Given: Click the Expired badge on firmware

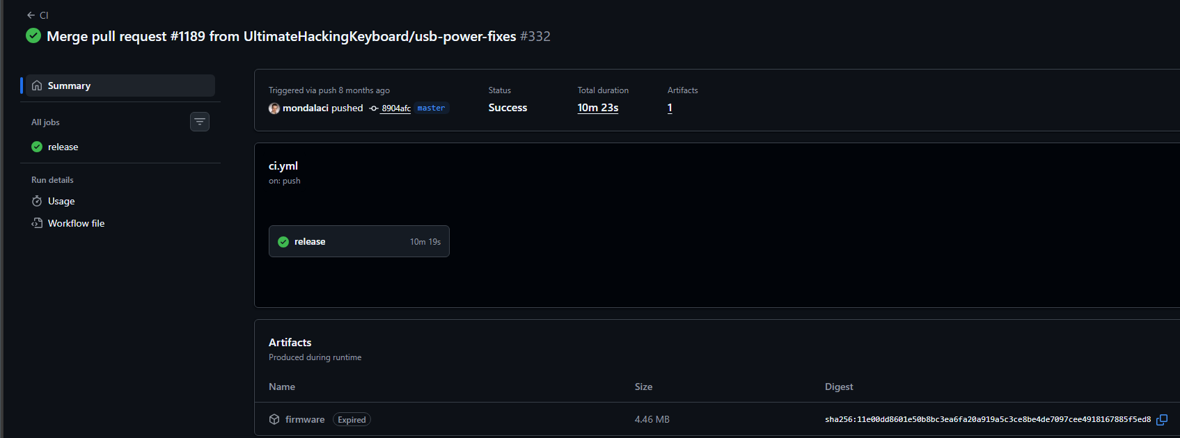Looking at the screenshot, I should click(352, 420).
